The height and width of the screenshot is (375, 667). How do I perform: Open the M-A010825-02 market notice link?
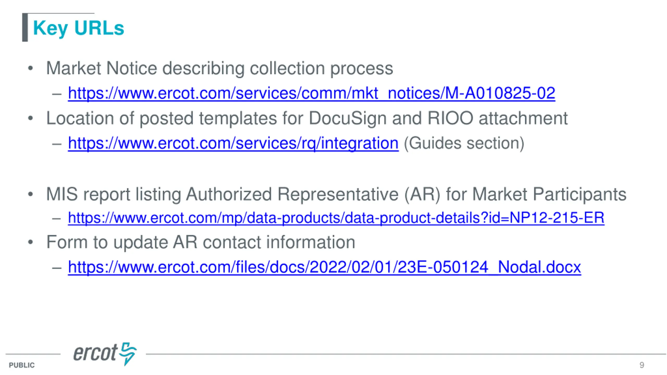(x=311, y=93)
